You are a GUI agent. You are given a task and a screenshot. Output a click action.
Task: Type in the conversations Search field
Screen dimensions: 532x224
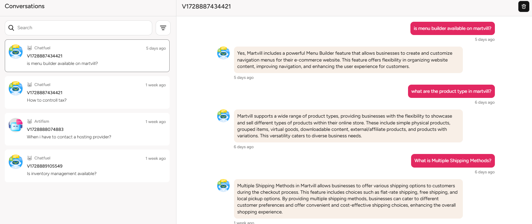tap(82, 28)
